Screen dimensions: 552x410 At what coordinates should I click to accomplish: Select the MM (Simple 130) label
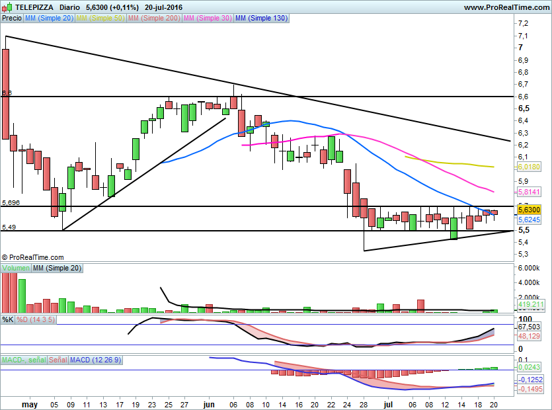(x=261, y=19)
